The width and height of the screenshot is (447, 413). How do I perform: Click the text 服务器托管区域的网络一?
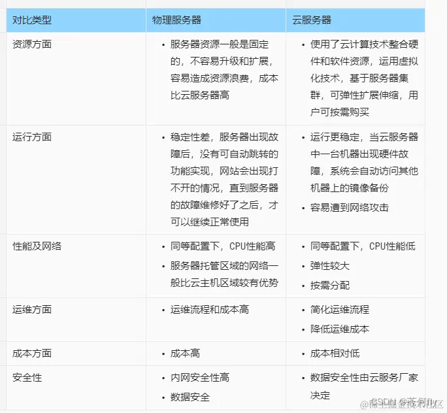click(x=224, y=266)
